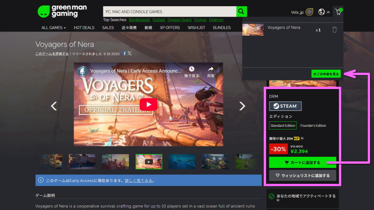Open the HOT DEALS menu item
This screenshot has width=374, height=210.
tap(84, 28)
